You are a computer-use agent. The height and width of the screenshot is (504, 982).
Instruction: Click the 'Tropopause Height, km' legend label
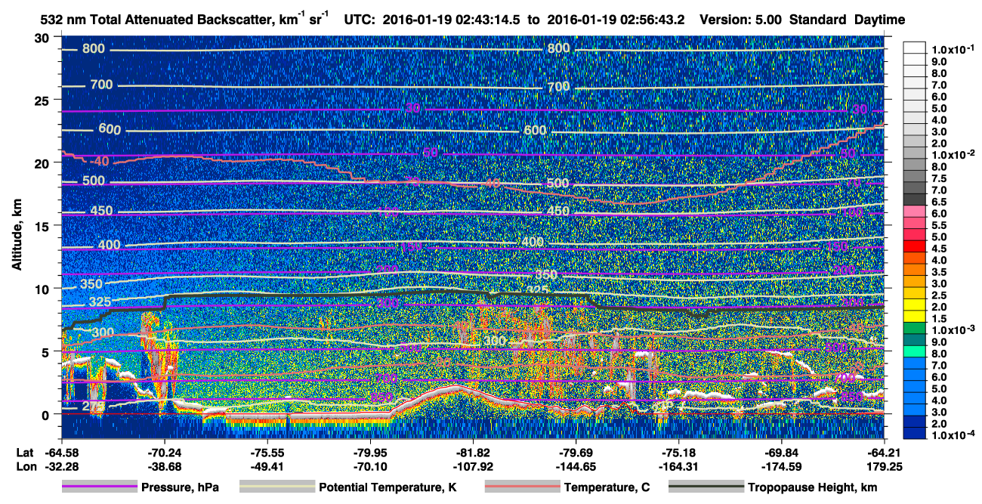coord(813,488)
